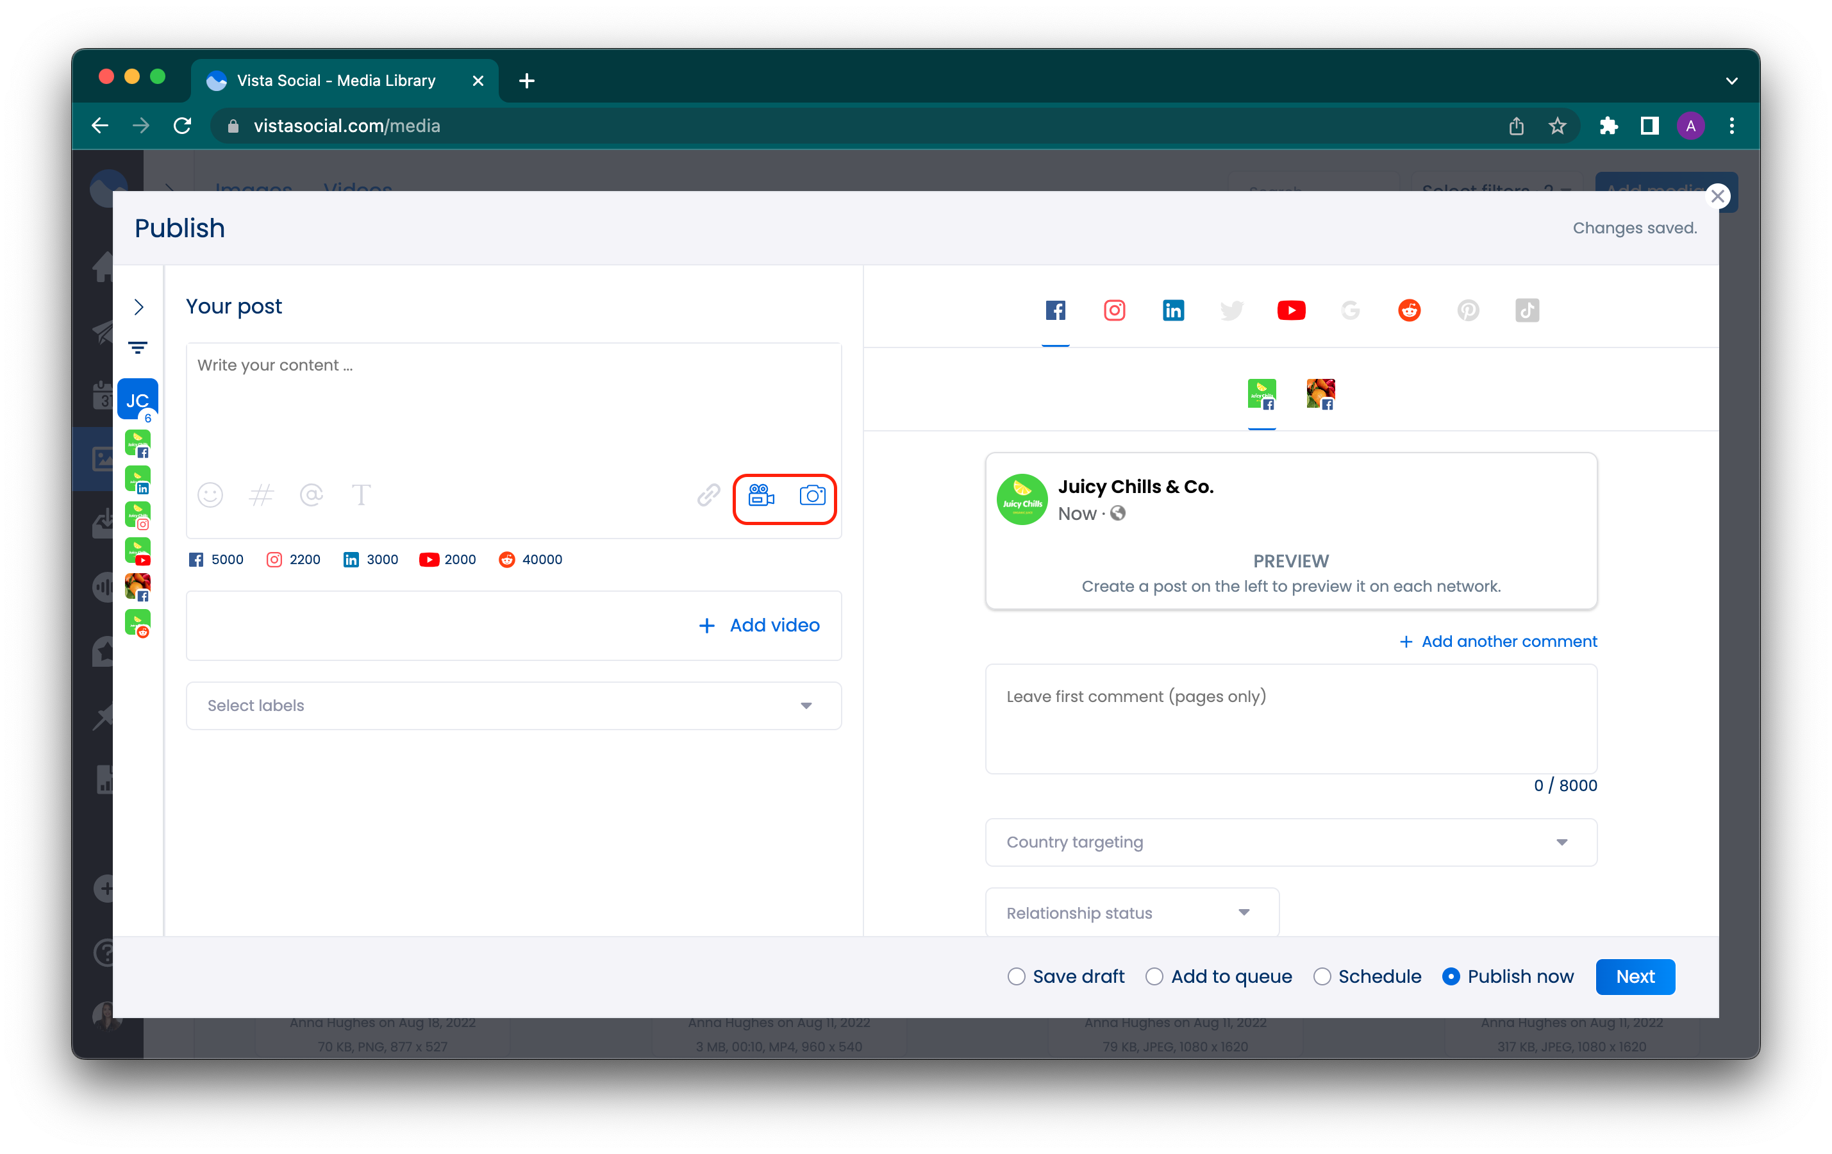This screenshot has height=1154, width=1832.
Task: Click the video camera media icon
Action: pyautogui.click(x=761, y=496)
